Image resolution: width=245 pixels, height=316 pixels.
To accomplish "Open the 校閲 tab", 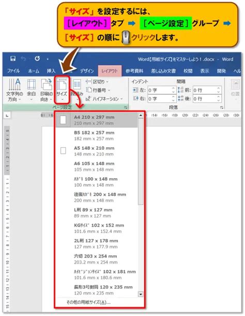I will point(188,71).
